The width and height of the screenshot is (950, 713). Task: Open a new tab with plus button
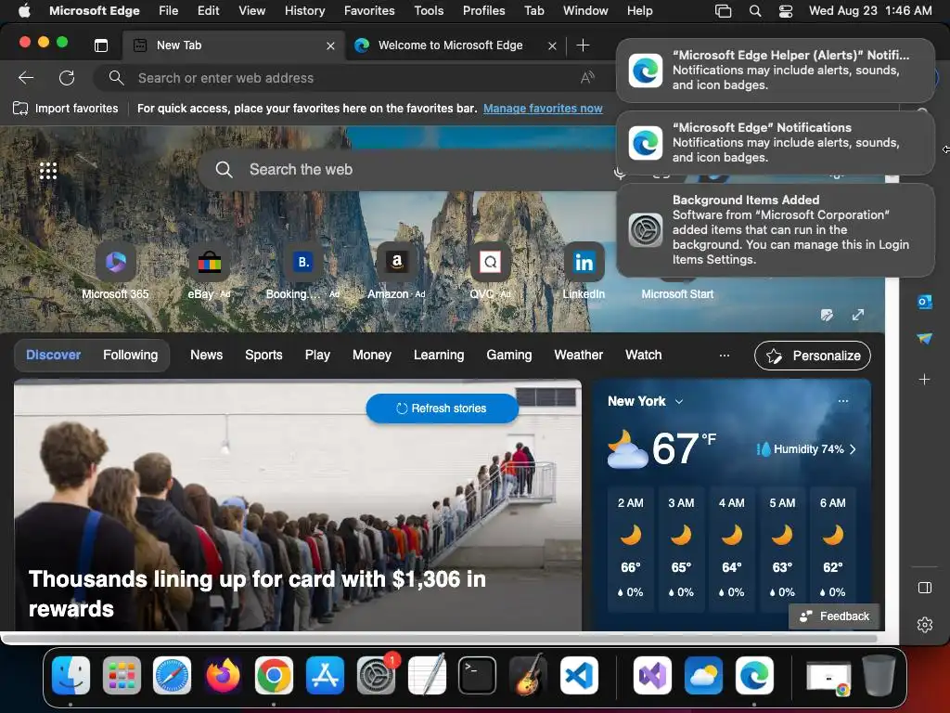point(583,45)
